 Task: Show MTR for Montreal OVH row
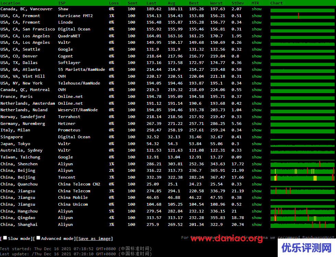(256, 90)
